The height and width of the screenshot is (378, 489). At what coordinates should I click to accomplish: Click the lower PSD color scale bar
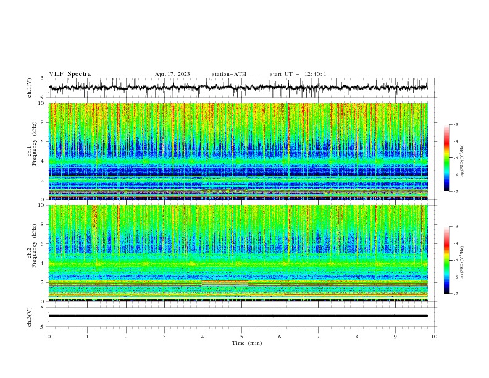446,260
